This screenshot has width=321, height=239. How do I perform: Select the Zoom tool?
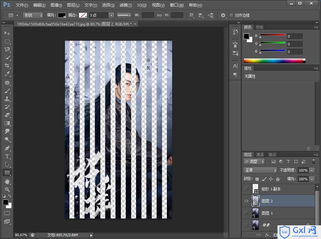coord(7,190)
